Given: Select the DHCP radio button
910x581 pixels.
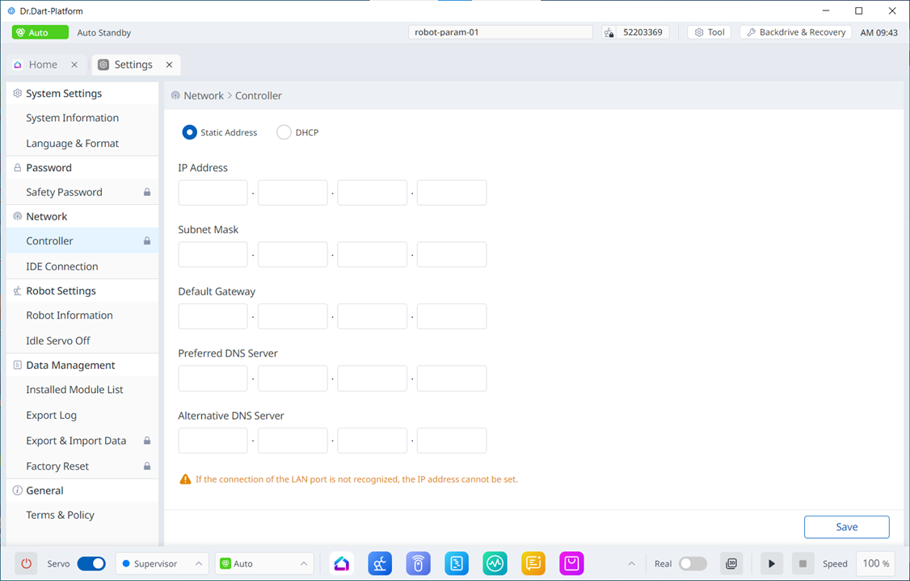Looking at the screenshot, I should (284, 132).
